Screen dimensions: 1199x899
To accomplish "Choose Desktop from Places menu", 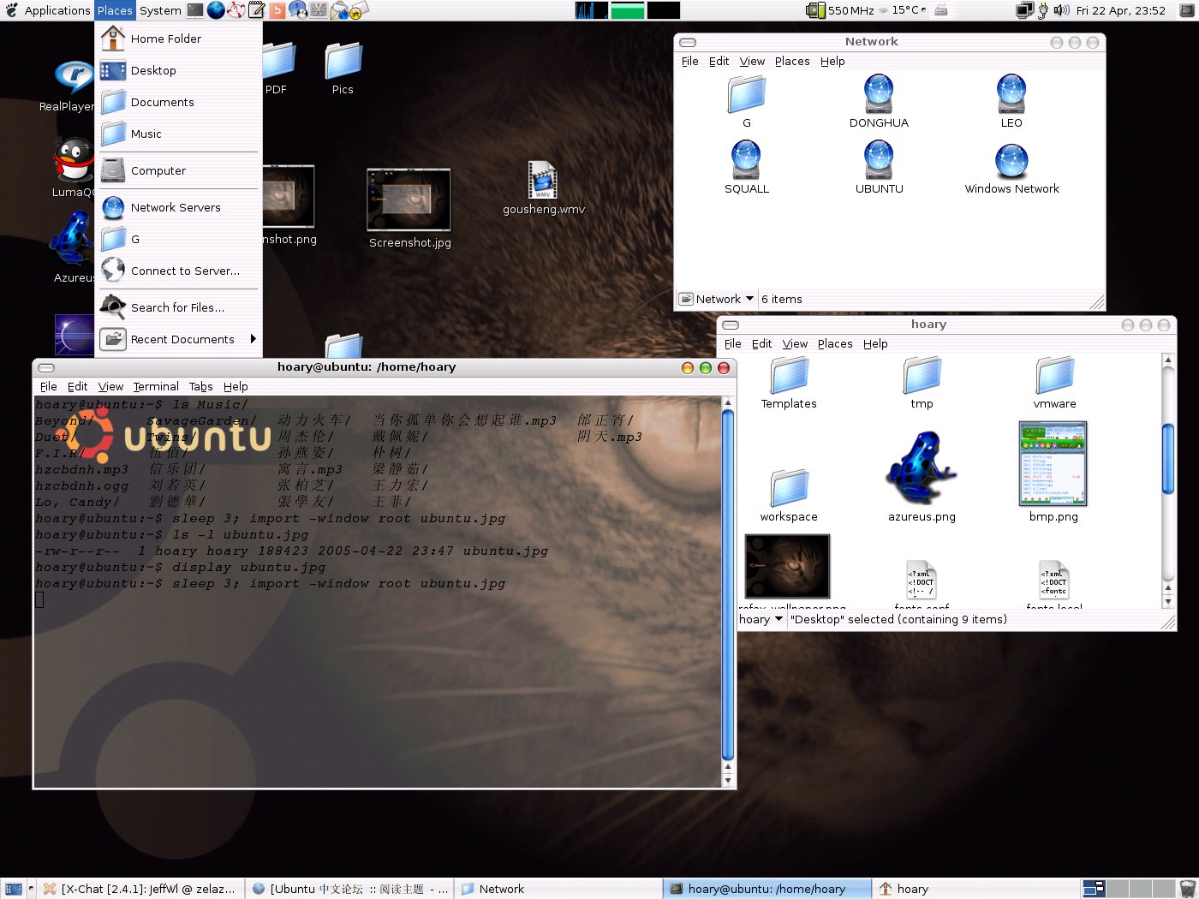I will [178, 70].
